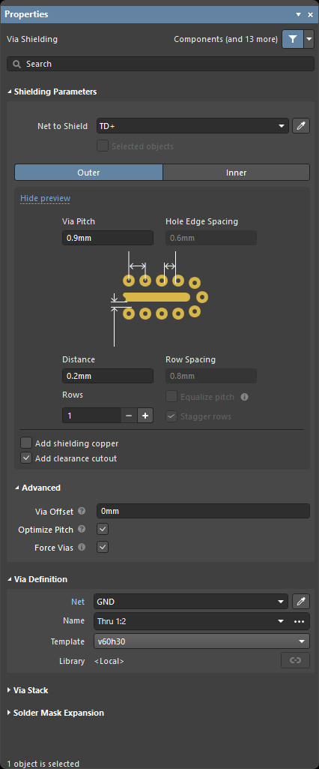Increase Rows with the plus button
The width and height of the screenshot is (319, 769).
coord(145,416)
